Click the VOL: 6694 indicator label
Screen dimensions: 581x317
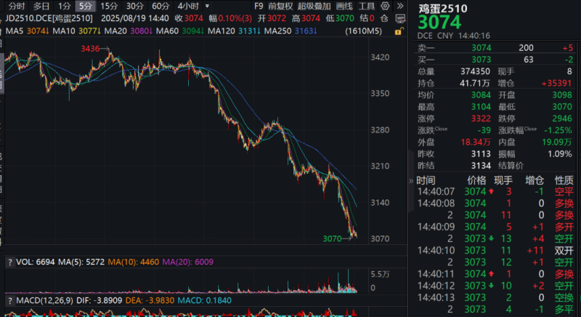point(36,262)
